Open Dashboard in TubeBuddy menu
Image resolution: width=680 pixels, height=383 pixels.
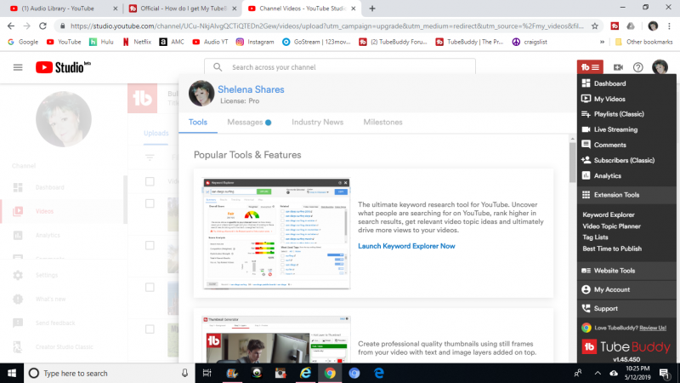609,83
